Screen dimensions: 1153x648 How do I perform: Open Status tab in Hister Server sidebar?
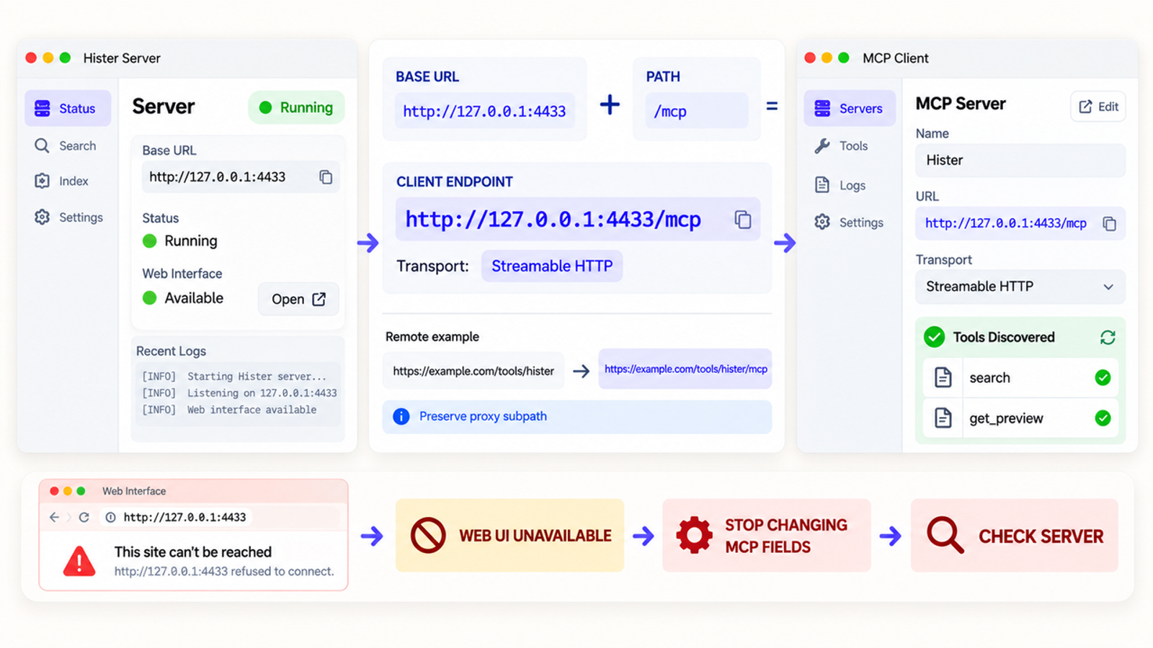pos(68,108)
